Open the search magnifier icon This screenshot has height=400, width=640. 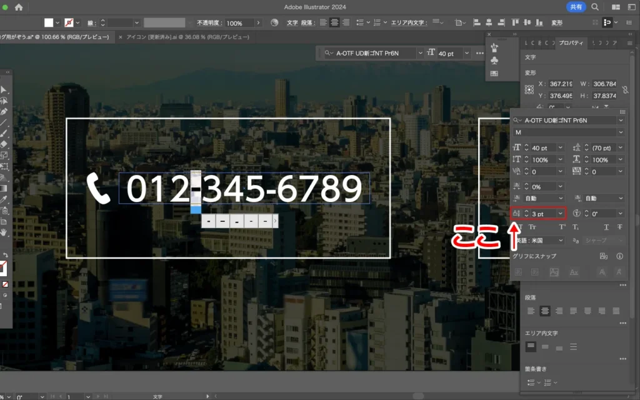coord(594,7)
